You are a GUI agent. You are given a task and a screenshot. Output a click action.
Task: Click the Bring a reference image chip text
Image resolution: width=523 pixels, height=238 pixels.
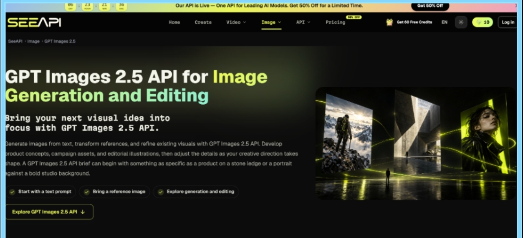pyautogui.click(x=119, y=192)
